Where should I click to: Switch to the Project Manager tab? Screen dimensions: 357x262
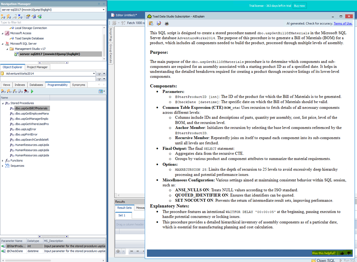(37, 67)
